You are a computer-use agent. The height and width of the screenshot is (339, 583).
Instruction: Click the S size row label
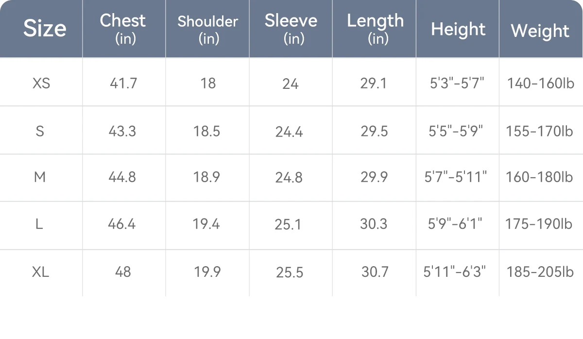coord(40,131)
